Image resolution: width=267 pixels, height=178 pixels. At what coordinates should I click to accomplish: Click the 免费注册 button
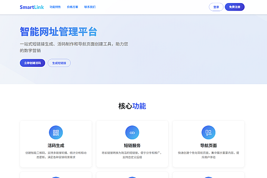tap(235, 7)
